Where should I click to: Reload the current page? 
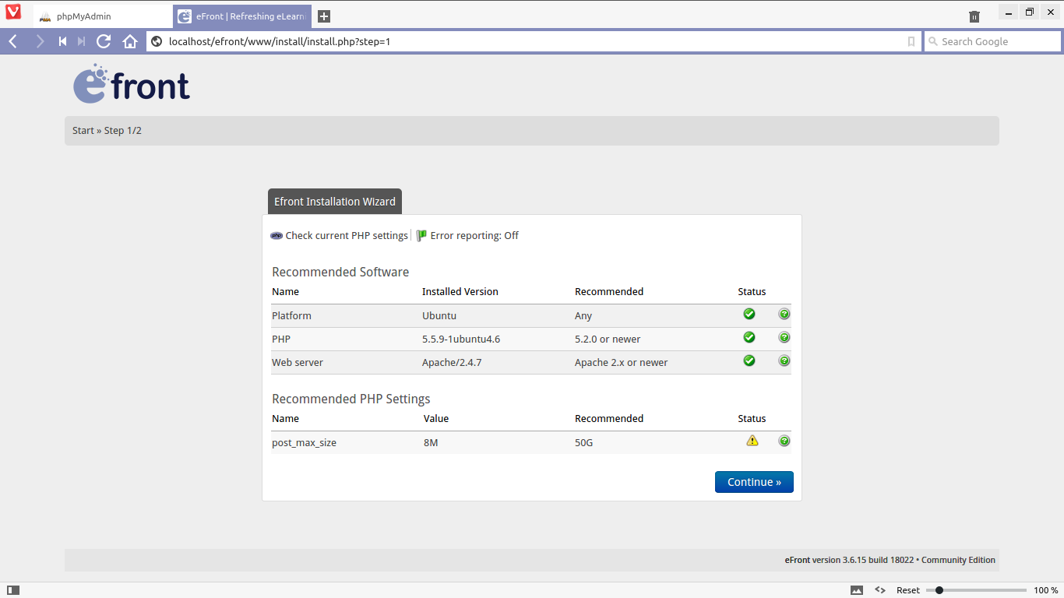104,41
